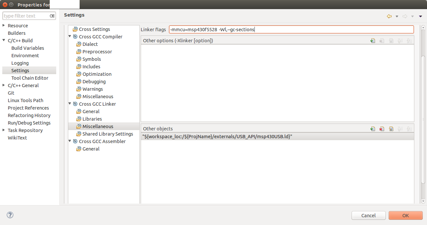The image size is (427, 225).
Task: Select compiler Symbols settings
Action: (92, 59)
